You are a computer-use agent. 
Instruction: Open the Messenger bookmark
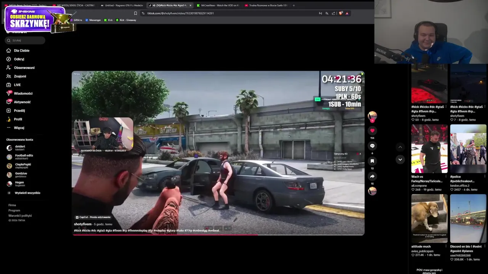point(93,20)
